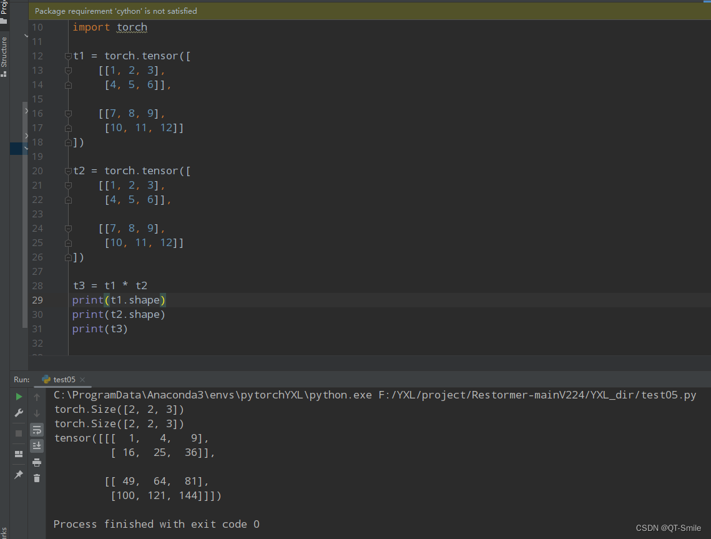Toggle soft-wrap in the console
The height and width of the screenshot is (539, 711).
coord(37,430)
